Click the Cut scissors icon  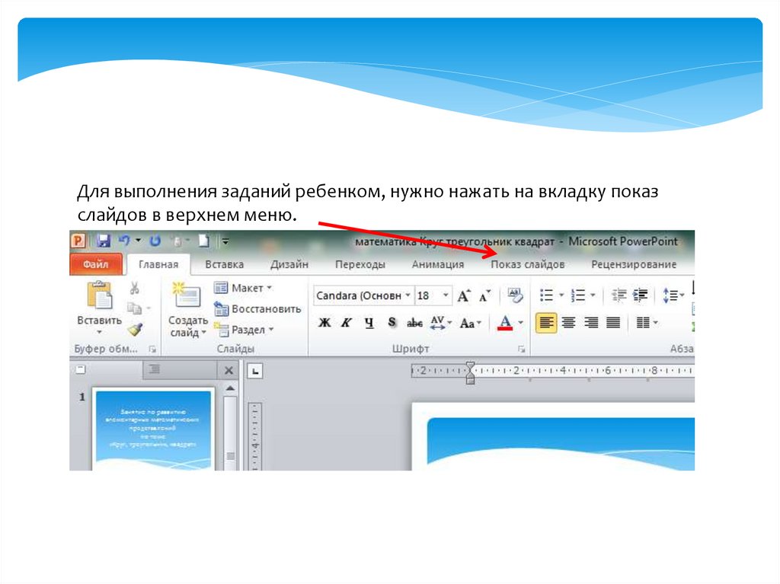134,288
